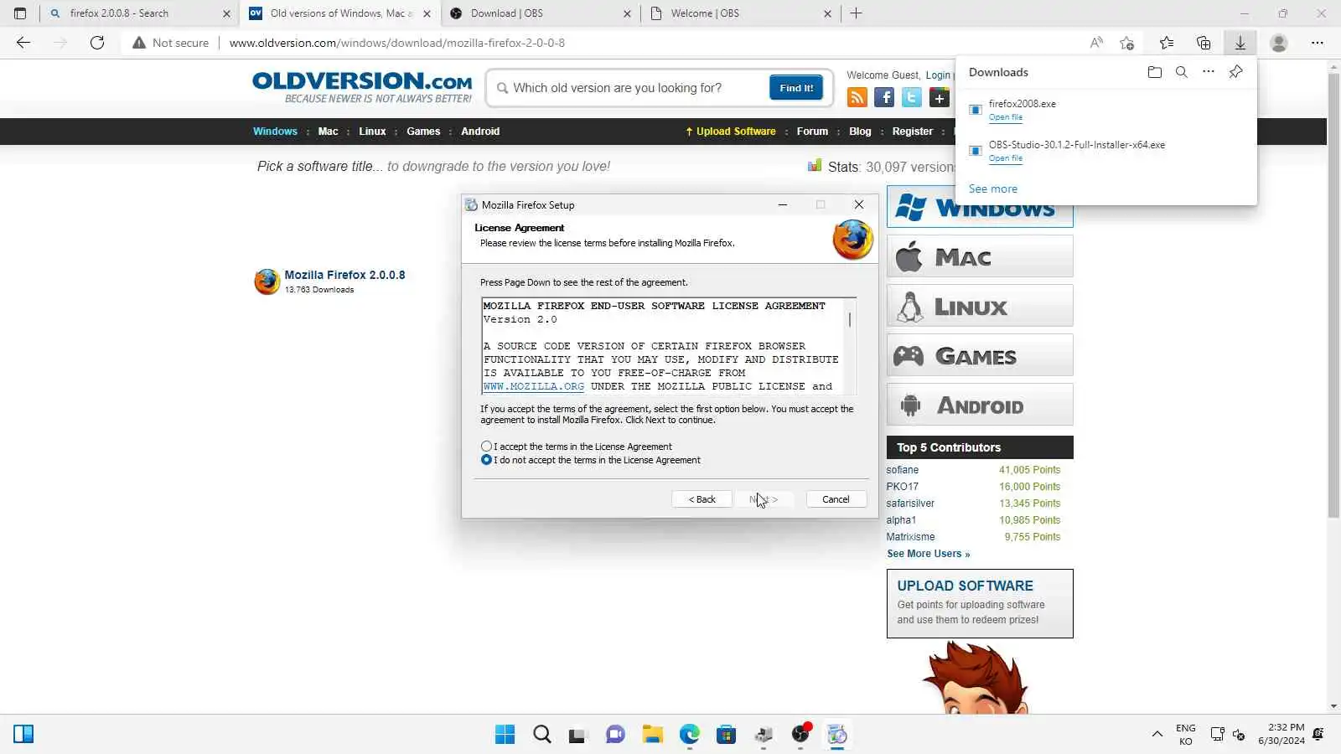Click the Login link
Image resolution: width=1341 pixels, height=754 pixels.
click(x=938, y=75)
